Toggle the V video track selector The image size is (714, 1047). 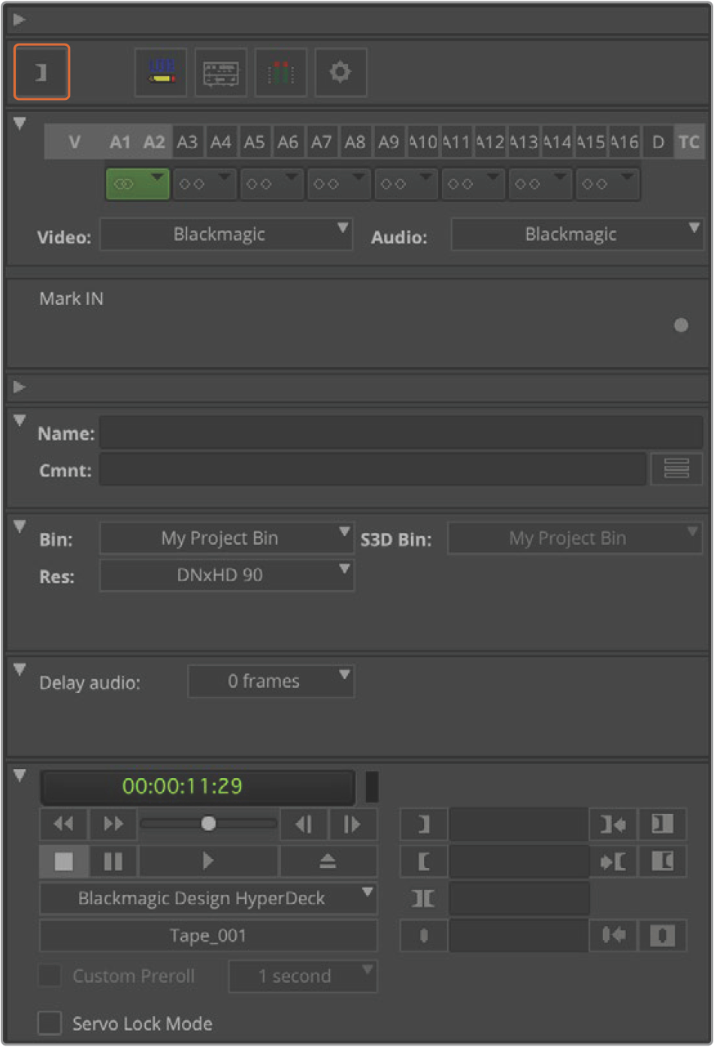click(x=74, y=142)
